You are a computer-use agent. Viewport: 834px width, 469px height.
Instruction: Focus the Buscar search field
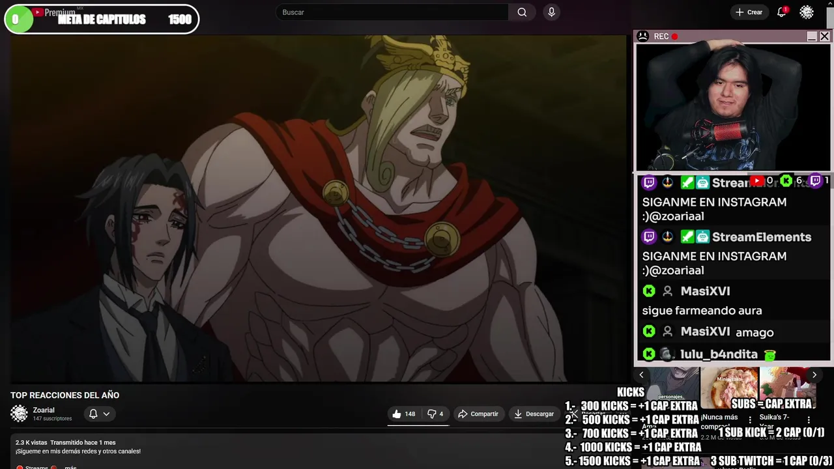pyautogui.click(x=392, y=12)
